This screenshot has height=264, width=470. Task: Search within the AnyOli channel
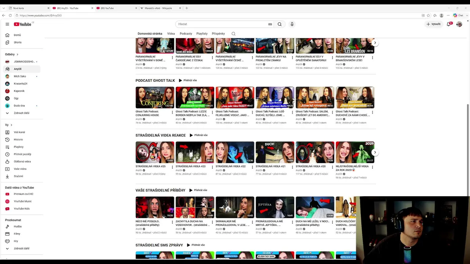(233, 34)
